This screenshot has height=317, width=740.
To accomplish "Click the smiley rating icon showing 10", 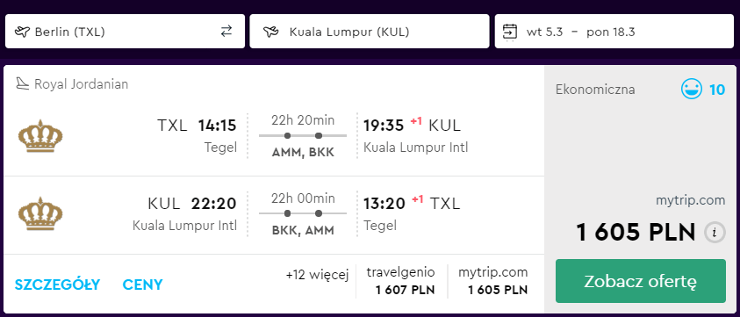I will point(692,89).
